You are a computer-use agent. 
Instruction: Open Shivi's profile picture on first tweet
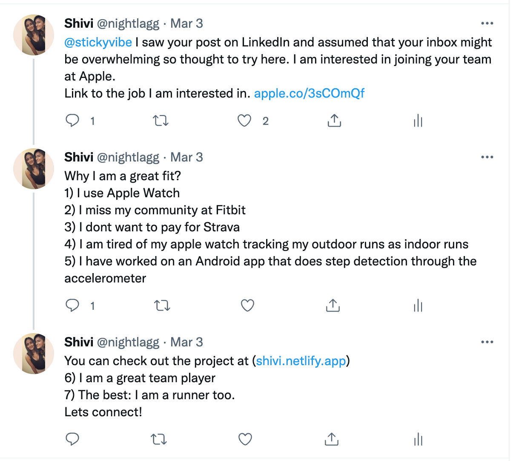(34, 35)
